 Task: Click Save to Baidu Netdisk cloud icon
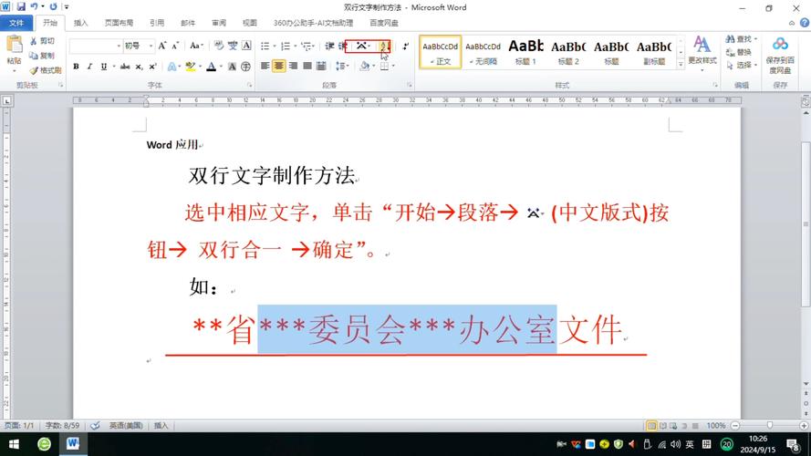(780, 44)
